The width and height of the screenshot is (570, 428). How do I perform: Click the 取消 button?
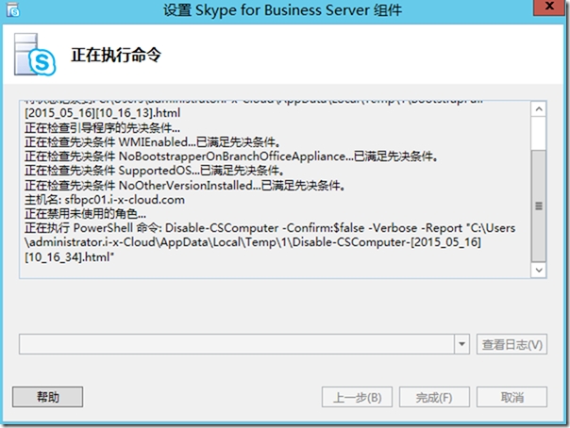click(x=511, y=397)
